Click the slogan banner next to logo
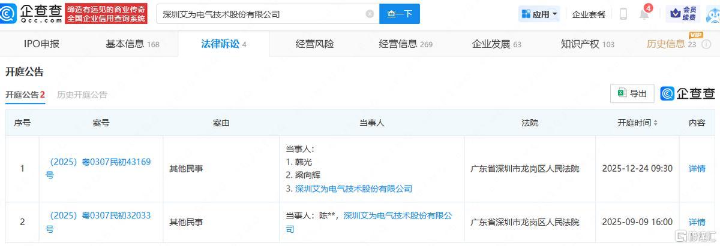 [106, 14]
